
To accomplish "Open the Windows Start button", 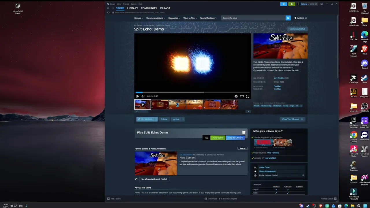I will (365, 206).
